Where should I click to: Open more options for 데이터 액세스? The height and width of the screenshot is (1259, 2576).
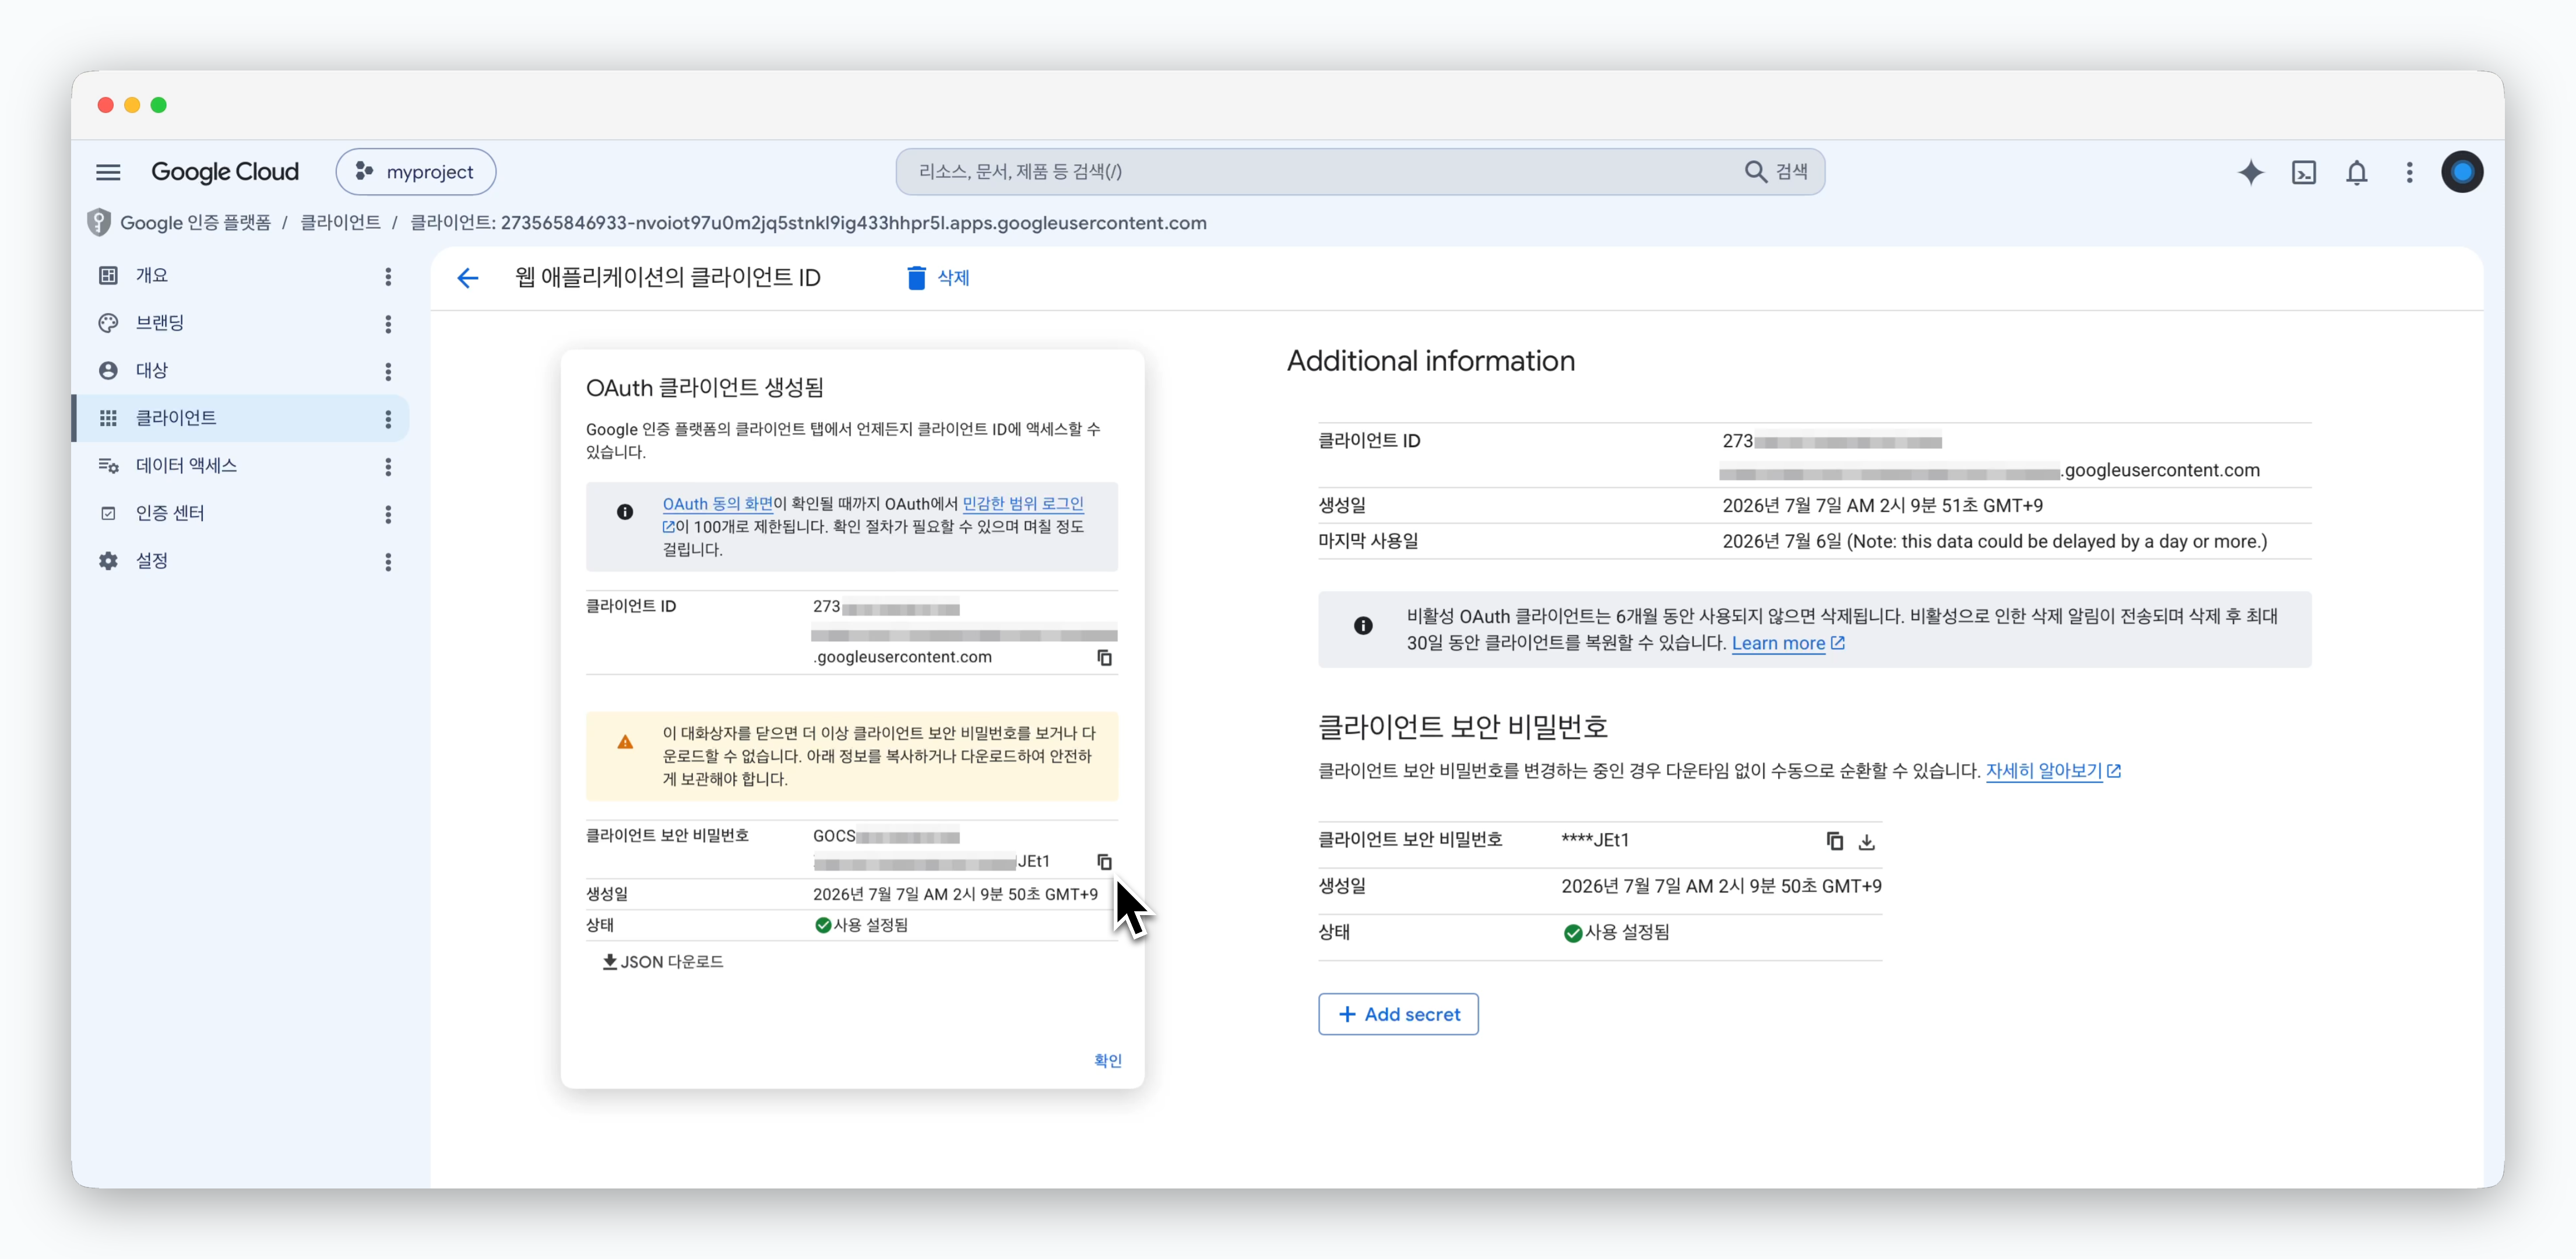tap(388, 467)
